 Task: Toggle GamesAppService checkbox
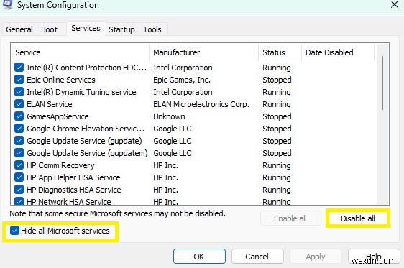(19, 116)
